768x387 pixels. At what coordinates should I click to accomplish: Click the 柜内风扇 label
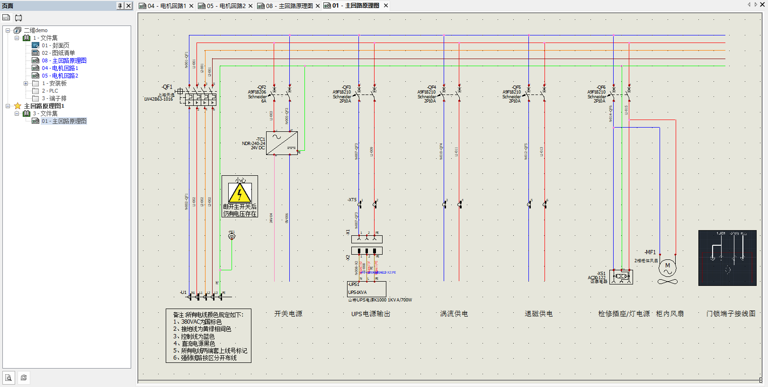(x=670, y=314)
